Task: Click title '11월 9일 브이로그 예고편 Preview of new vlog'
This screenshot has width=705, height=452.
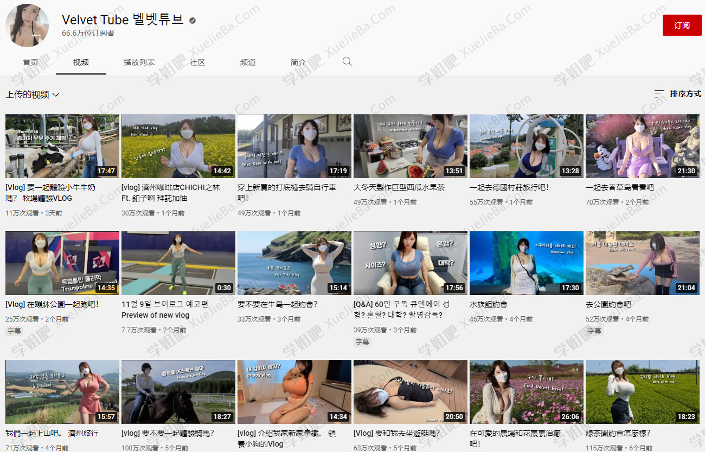Action: [165, 310]
